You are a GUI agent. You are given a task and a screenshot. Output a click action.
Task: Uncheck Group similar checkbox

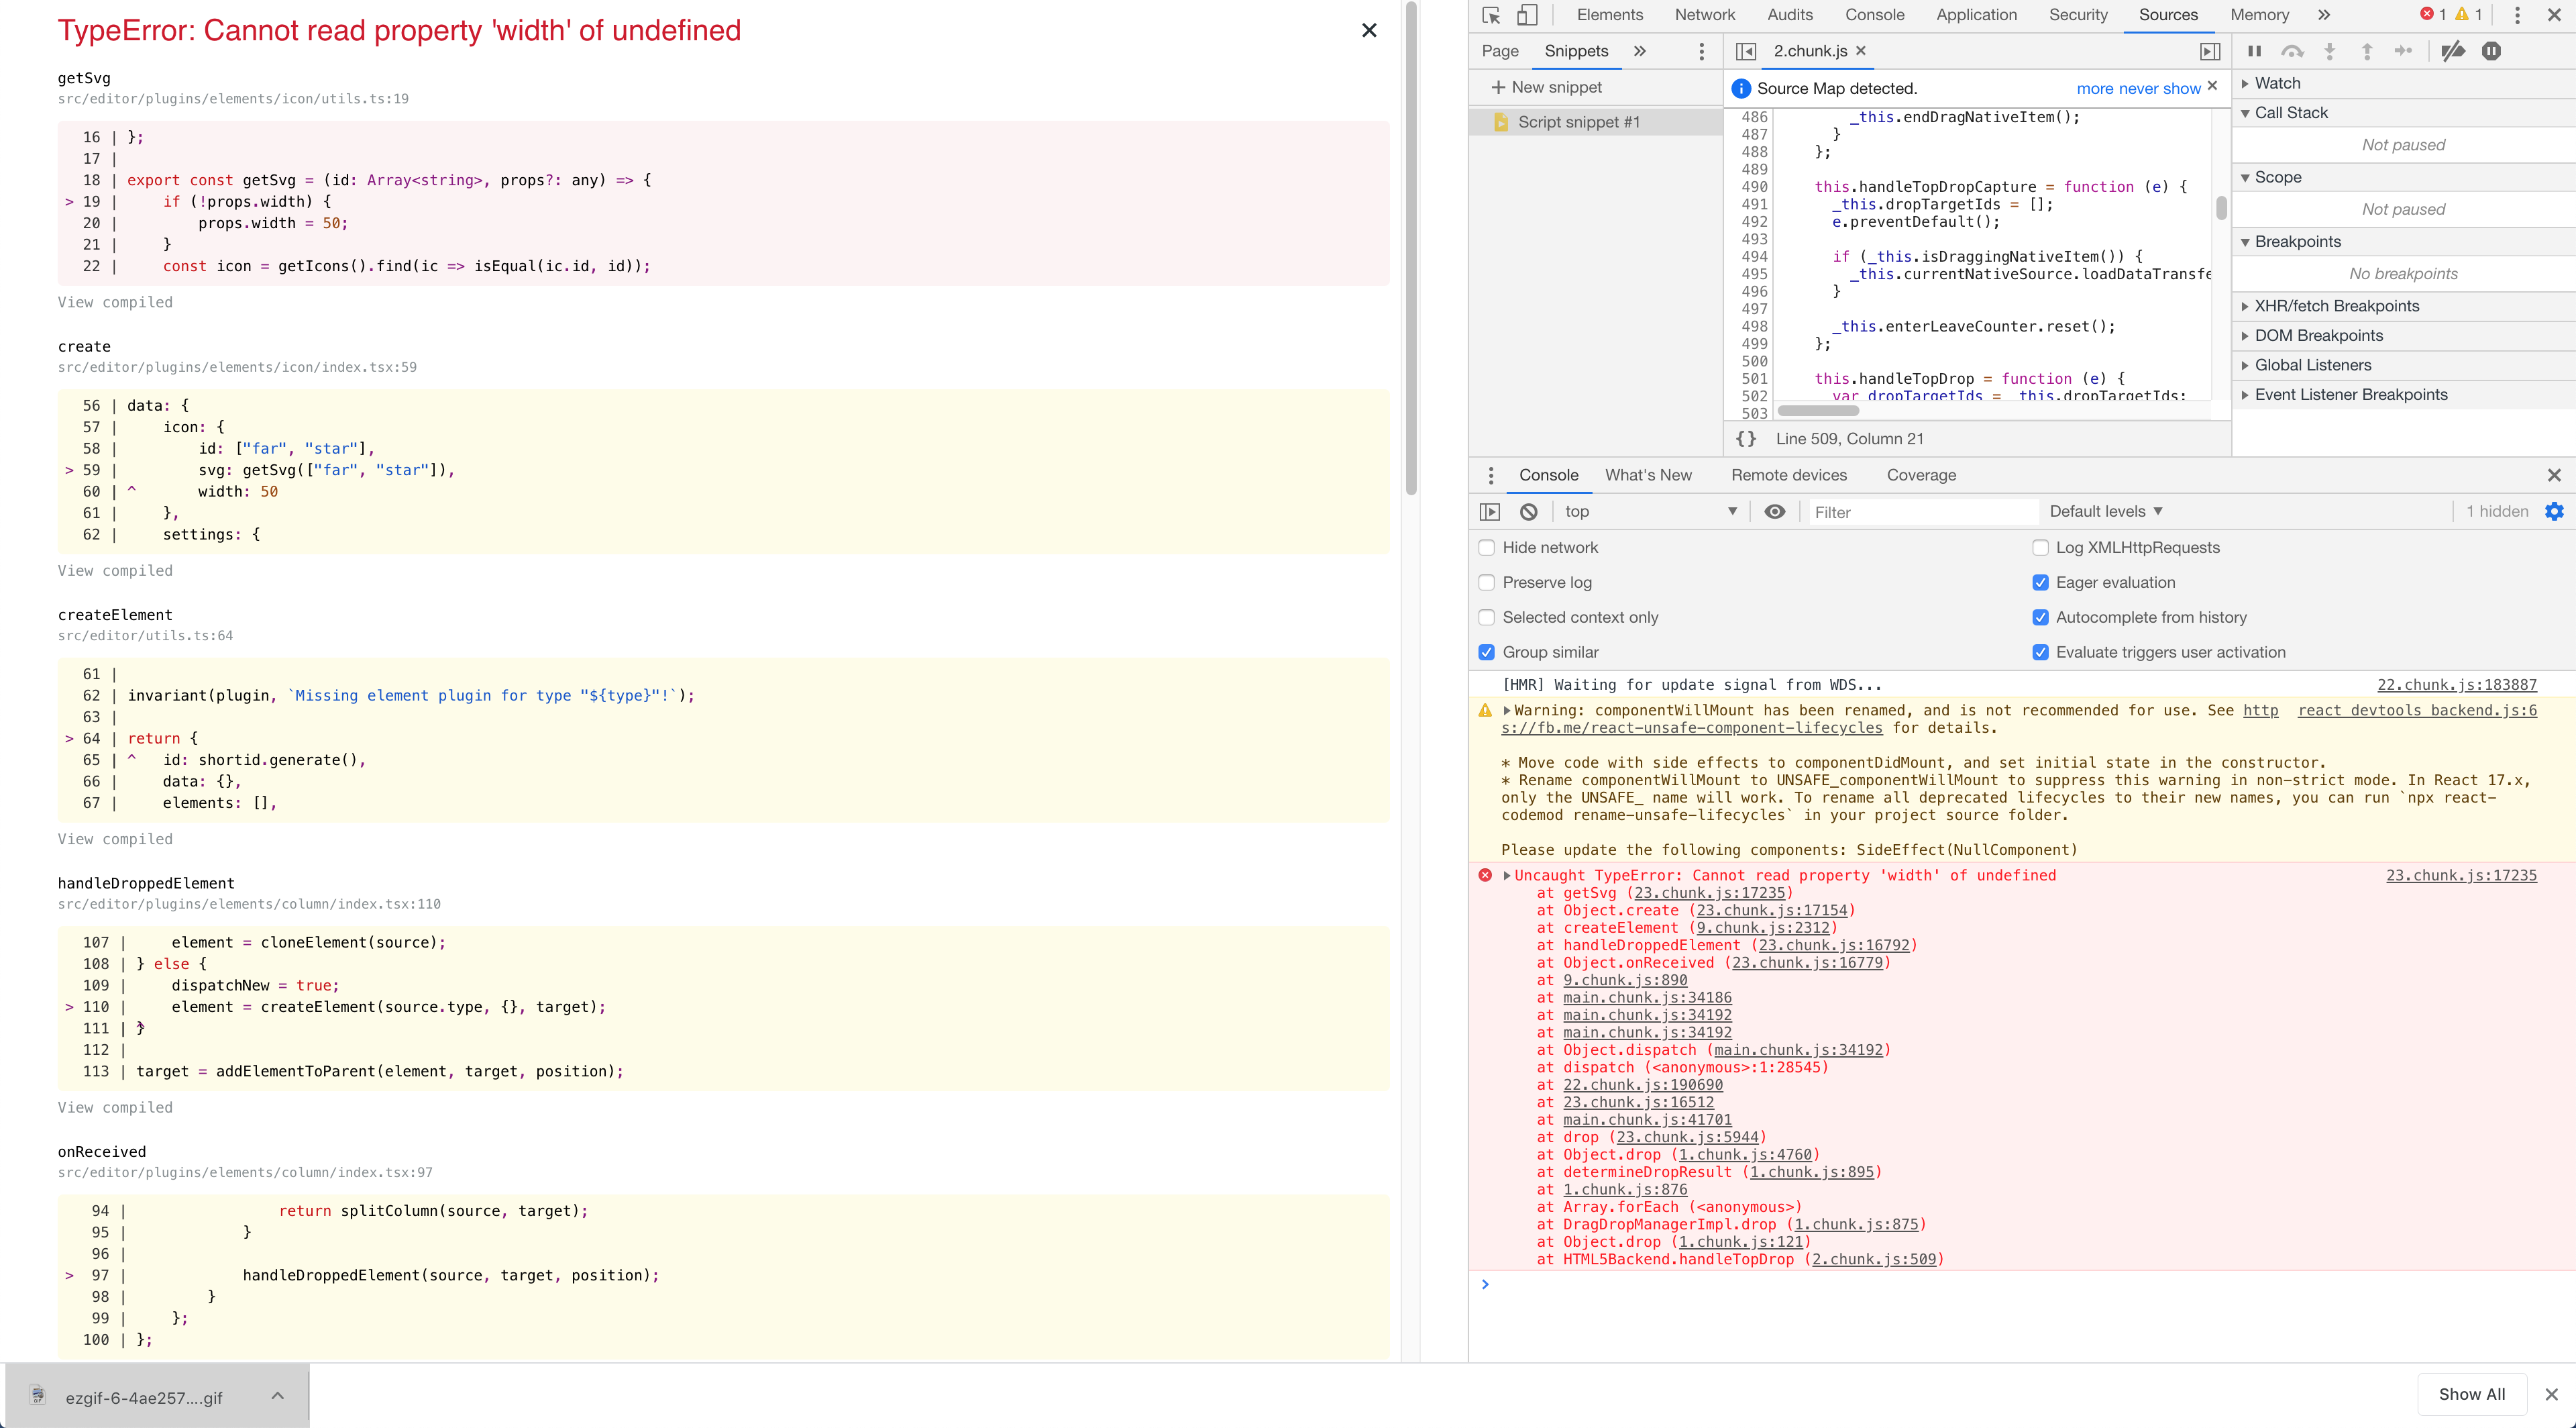[1487, 653]
